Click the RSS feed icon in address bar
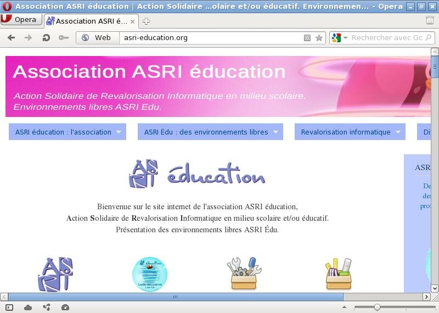 pyautogui.click(x=307, y=38)
